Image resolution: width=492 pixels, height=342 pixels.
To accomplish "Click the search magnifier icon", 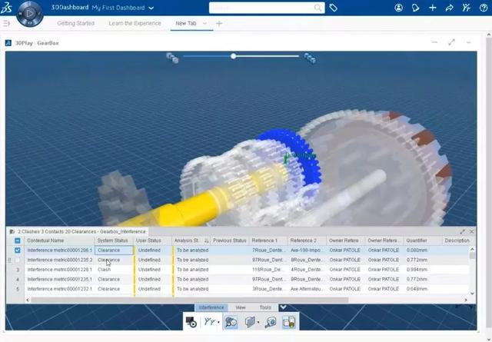I will pyautogui.click(x=317, y=8).
